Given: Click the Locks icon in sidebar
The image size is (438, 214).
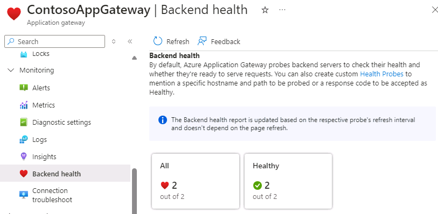Looking at the screenshot, I should click(24, 54).
